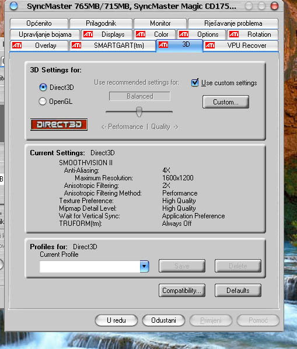This screenshot has height=349, width=297.
Task: Go to Upravljanje bojama tab
Action: pyautogui.click(x=45, y=34)
